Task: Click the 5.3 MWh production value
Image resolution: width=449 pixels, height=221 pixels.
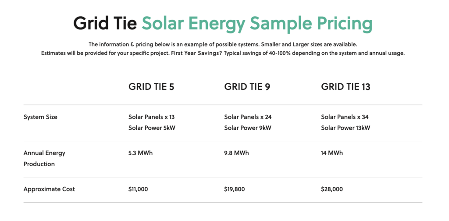Action: coord(141,153)
